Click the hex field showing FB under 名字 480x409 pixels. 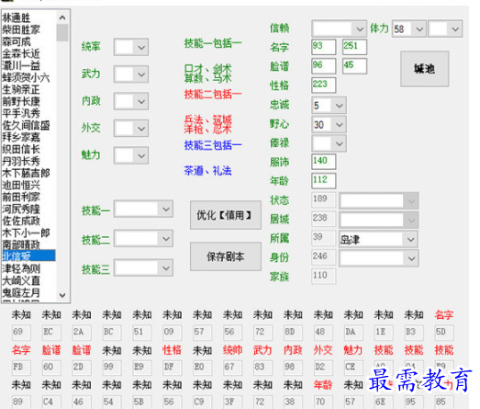[x=21, y=368]
